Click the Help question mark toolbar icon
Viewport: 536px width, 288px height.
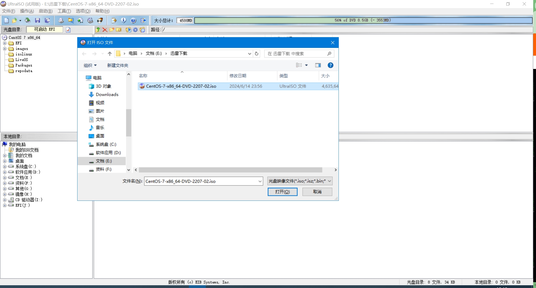point(133,20)
